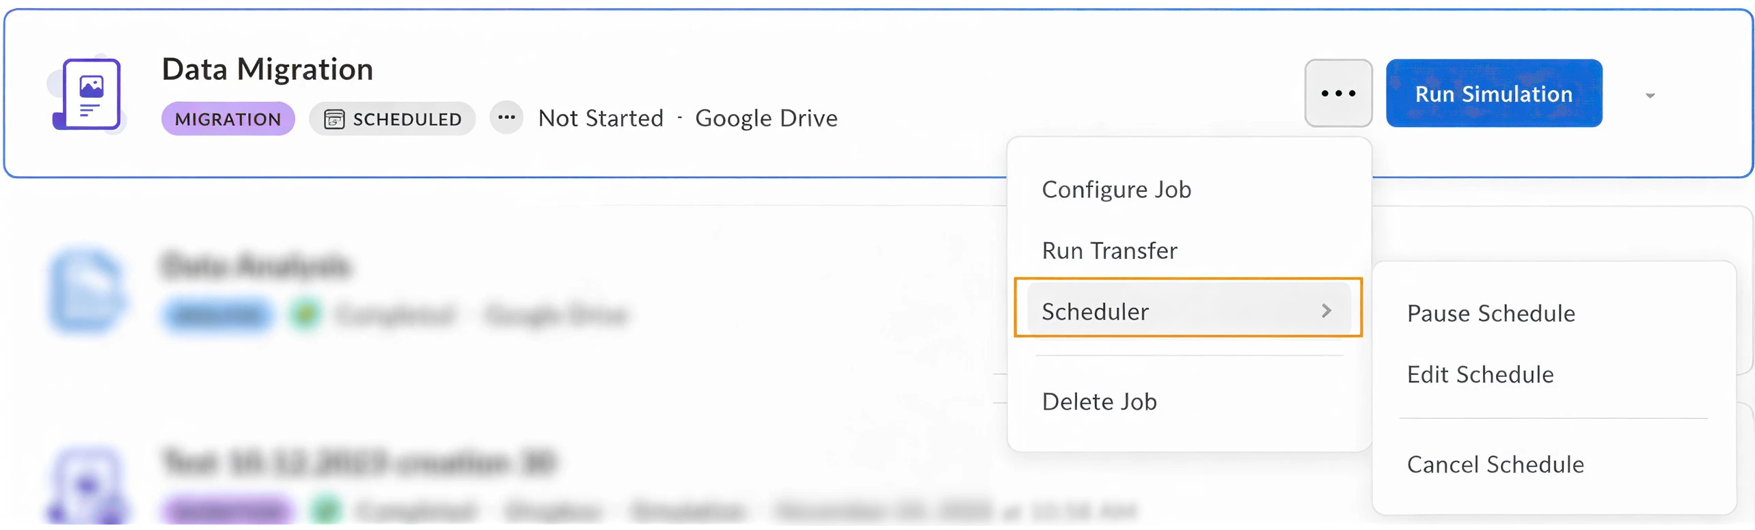Click the MIGRATION badge
Viewport: 1755px width, 530px height.
(x=228, y=118)
